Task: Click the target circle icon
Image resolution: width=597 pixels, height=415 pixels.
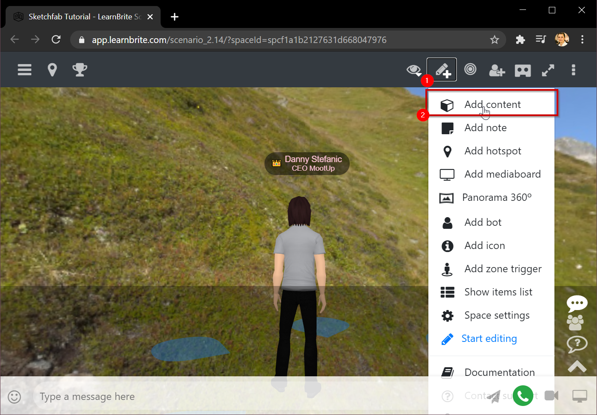Action: pos(470,69)
